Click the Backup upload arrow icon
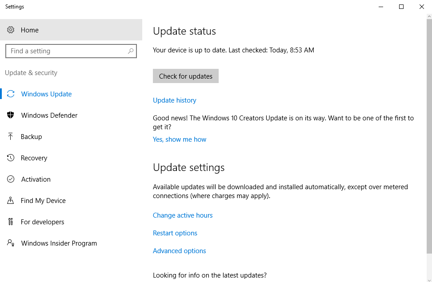 coord(11,137)
